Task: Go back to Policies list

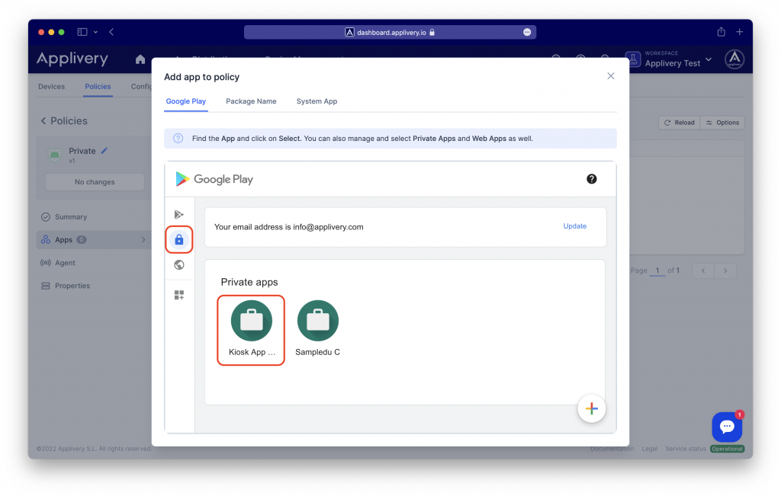Action: pos(64,121)
